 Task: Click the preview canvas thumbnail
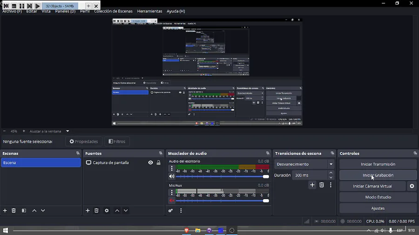207,72
